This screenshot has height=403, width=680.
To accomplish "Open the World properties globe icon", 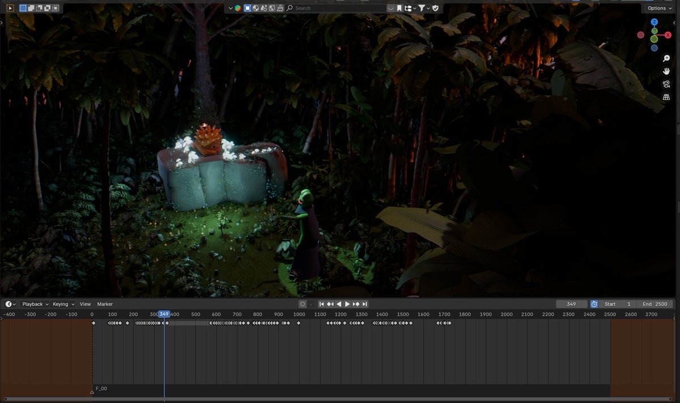I will click(x=272, y=8).
